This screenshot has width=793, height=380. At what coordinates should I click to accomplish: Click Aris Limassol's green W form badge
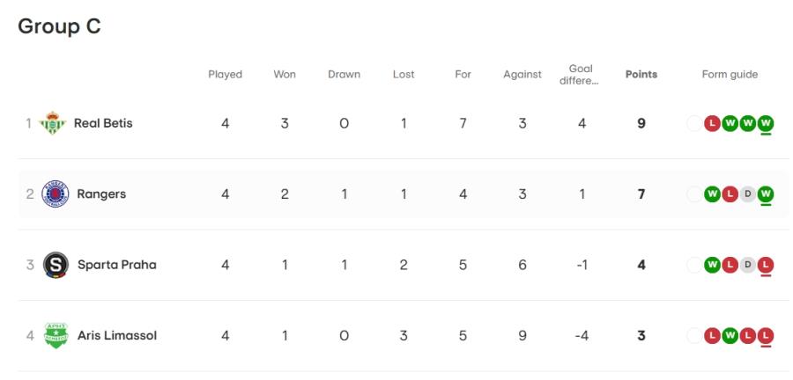pyautogui.click(x=730, y=335)
